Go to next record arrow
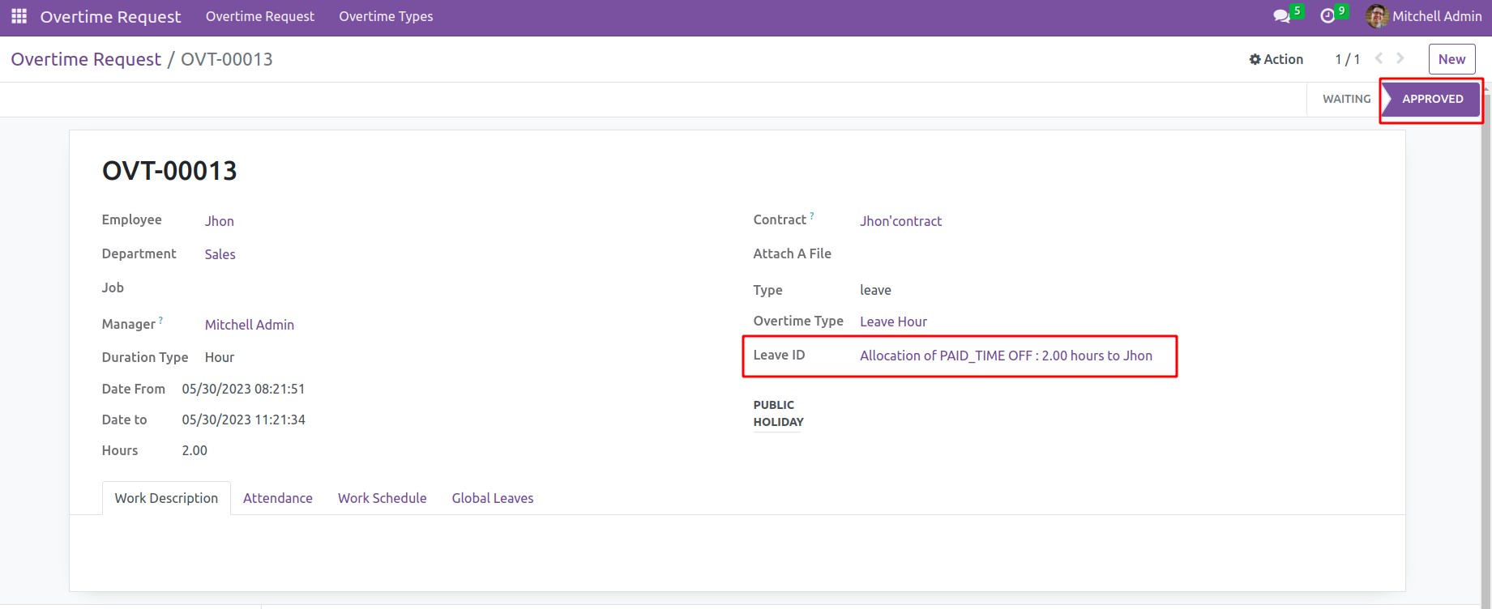The image size is (1492, 609). [x=1400, y=58]
